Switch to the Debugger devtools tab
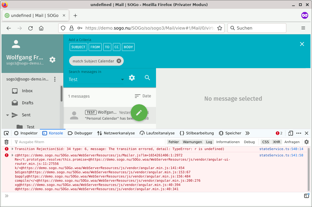 (80, 133)
